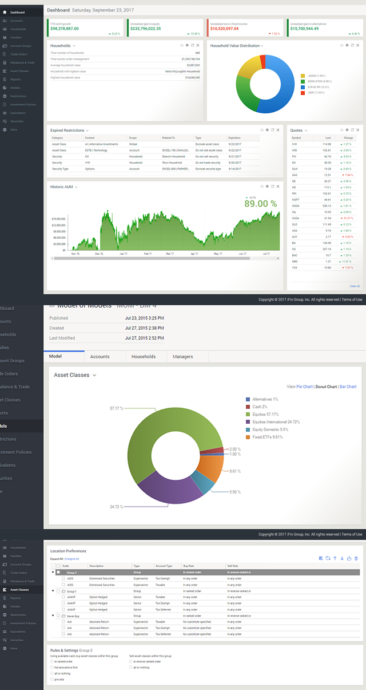The height and width of the screenshot is (690, 366).
Task: Switch to the Accounts tab of the model
Action: pos(105,356)
